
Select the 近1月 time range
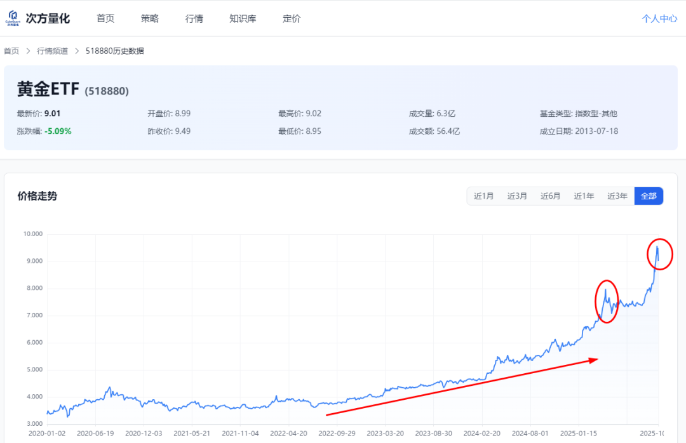click(x=483, y=196)
